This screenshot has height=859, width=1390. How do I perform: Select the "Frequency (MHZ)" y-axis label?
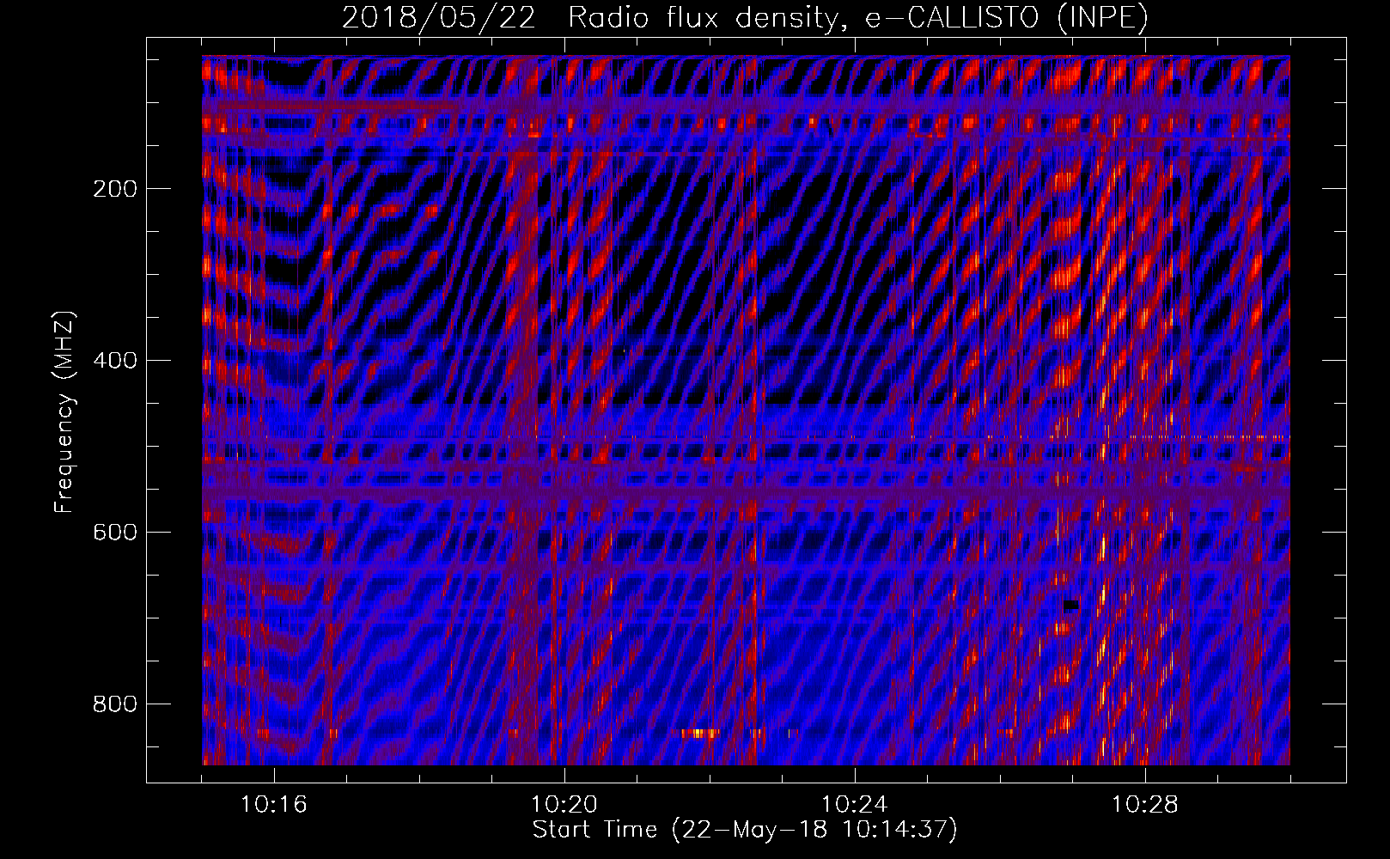pos(64,412)
